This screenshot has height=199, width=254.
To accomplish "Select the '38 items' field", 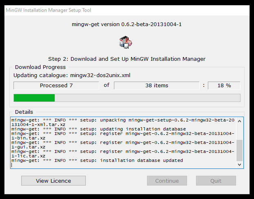I will (x=157, y=85).
